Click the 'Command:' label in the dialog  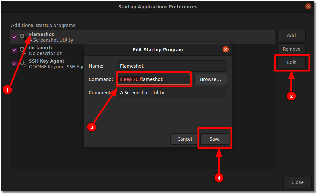[x=101, y=79]
